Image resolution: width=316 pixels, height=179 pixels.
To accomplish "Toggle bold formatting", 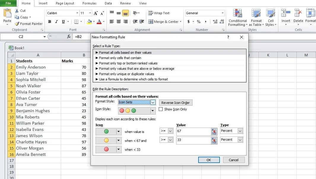I will point(50,22).
